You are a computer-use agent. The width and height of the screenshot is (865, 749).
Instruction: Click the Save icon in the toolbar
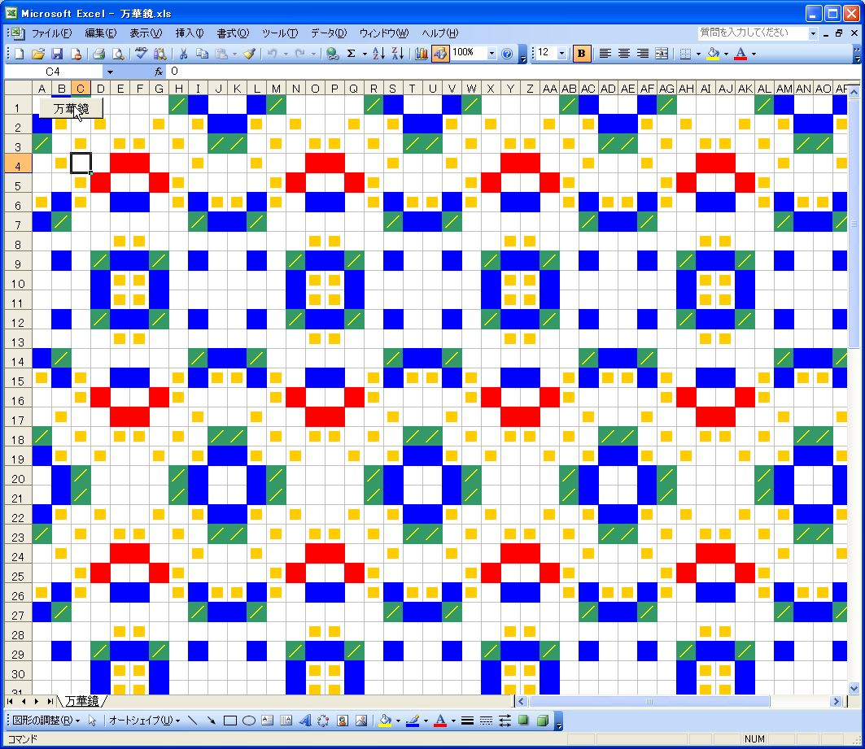click(x=57, y=54)
